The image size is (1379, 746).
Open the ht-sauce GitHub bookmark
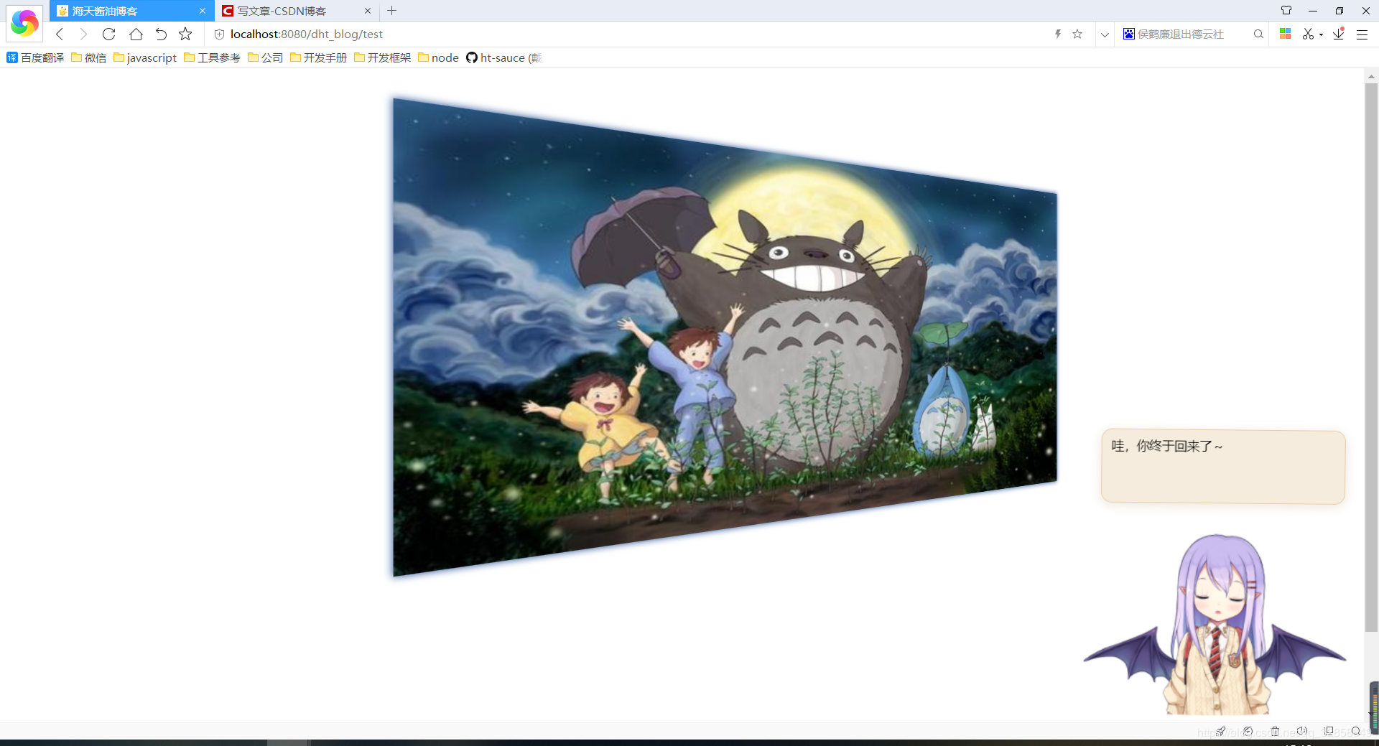503,57
